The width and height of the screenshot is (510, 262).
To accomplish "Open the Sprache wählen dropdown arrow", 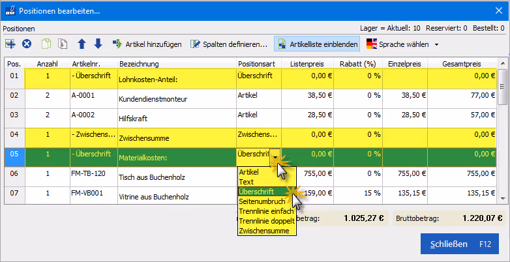I will [437, 44].
